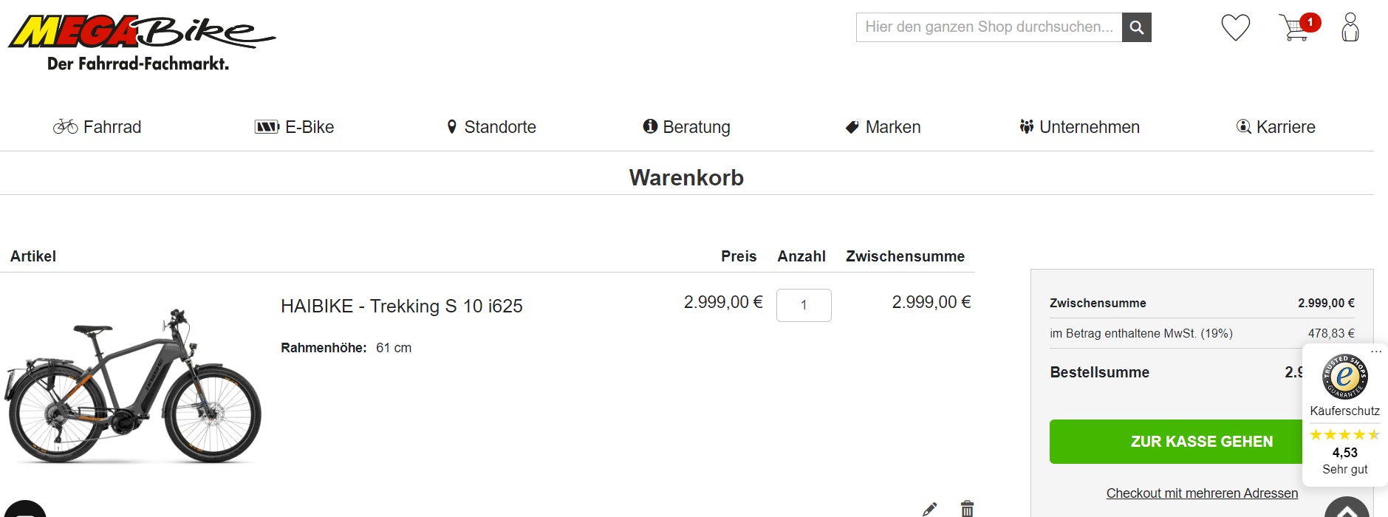Open the Karriere menu item

coord(1276,127)
